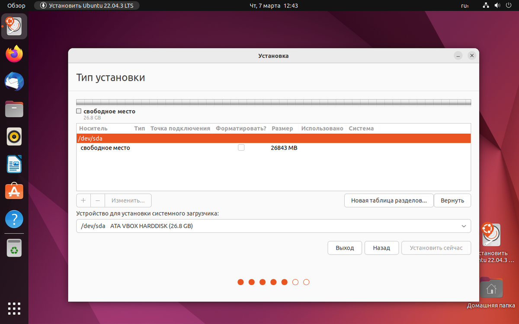The image size is (519, 324).
Task: Click the 'Обзор' activities item
Action: [16, 5]
